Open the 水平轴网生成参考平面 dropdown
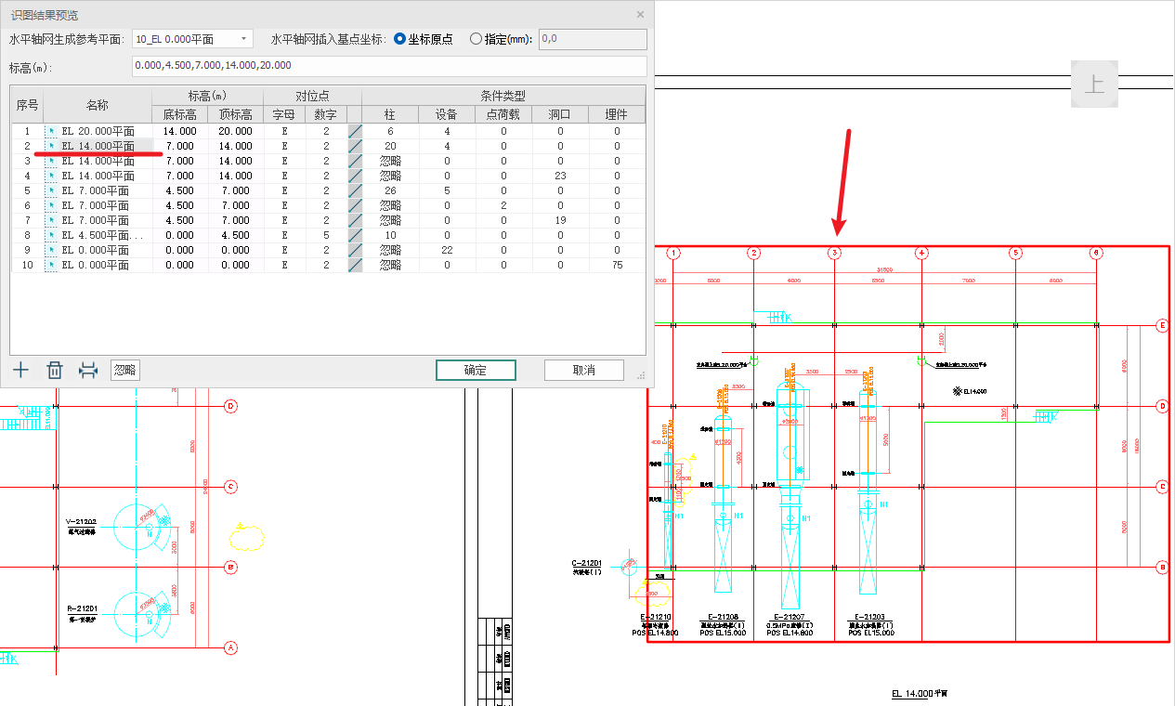 pyautogui.click(x=192, y=39)
